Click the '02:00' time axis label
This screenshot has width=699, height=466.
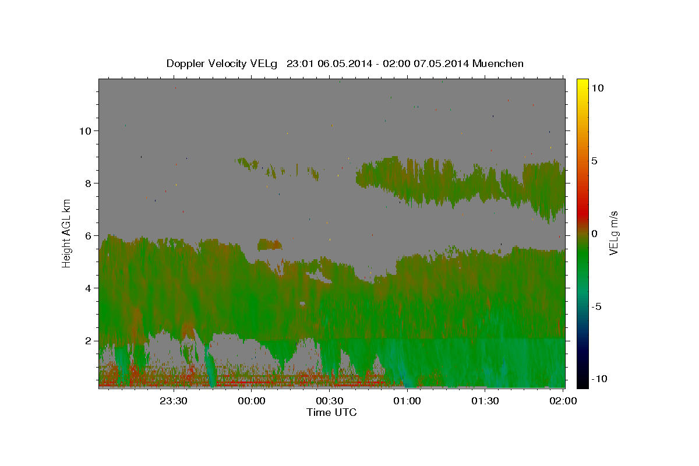(563, 401)
